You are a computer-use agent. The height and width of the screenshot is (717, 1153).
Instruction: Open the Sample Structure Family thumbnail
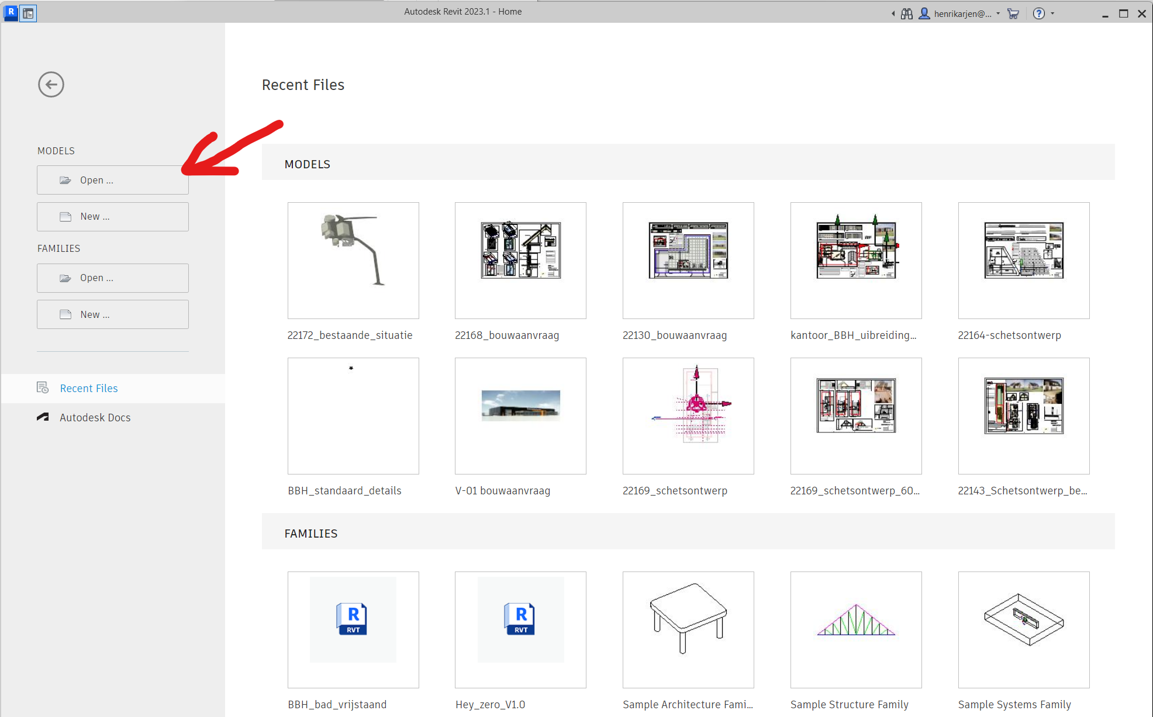point(855,629)
